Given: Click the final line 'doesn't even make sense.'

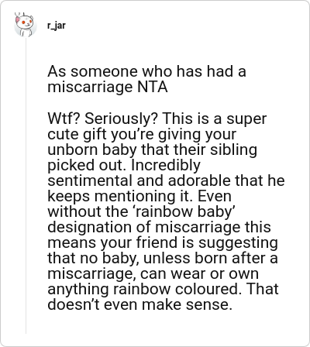Looking at the screenshot, I should [139, 304].
